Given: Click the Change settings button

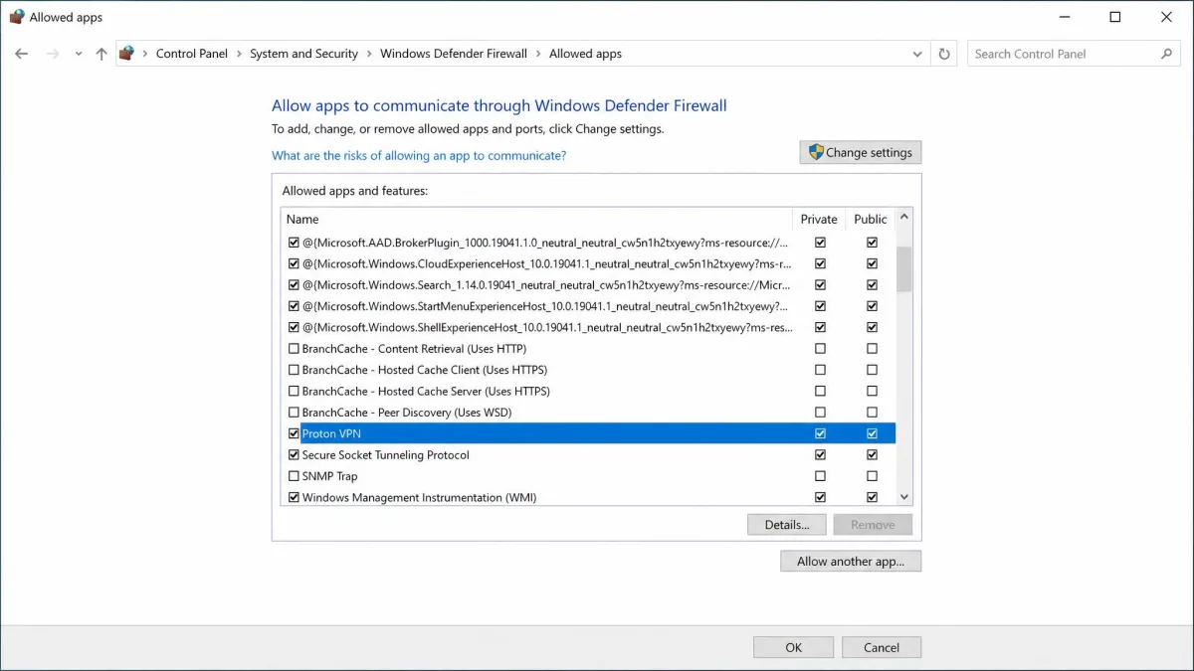Looking at the screenshot, I should click(x=861, y=153).
